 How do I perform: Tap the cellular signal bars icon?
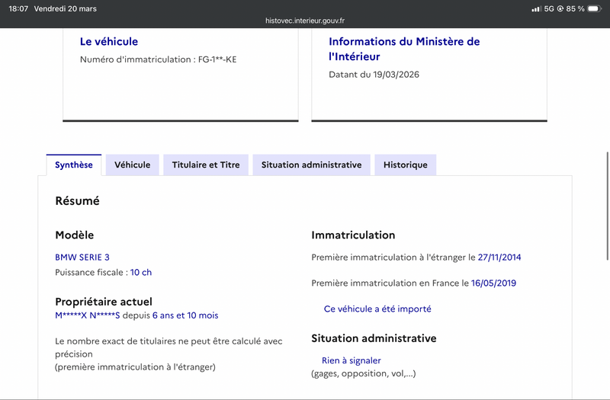(535, 8)
